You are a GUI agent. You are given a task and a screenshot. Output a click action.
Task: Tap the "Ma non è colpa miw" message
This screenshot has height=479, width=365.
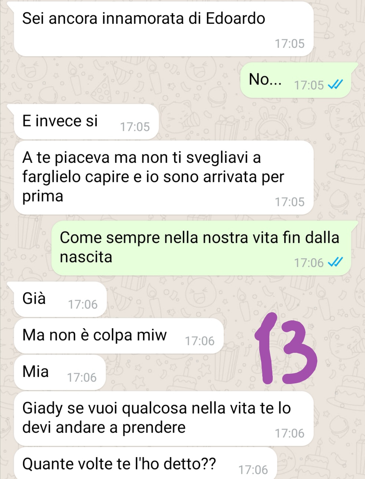click(x=119, y=336)
